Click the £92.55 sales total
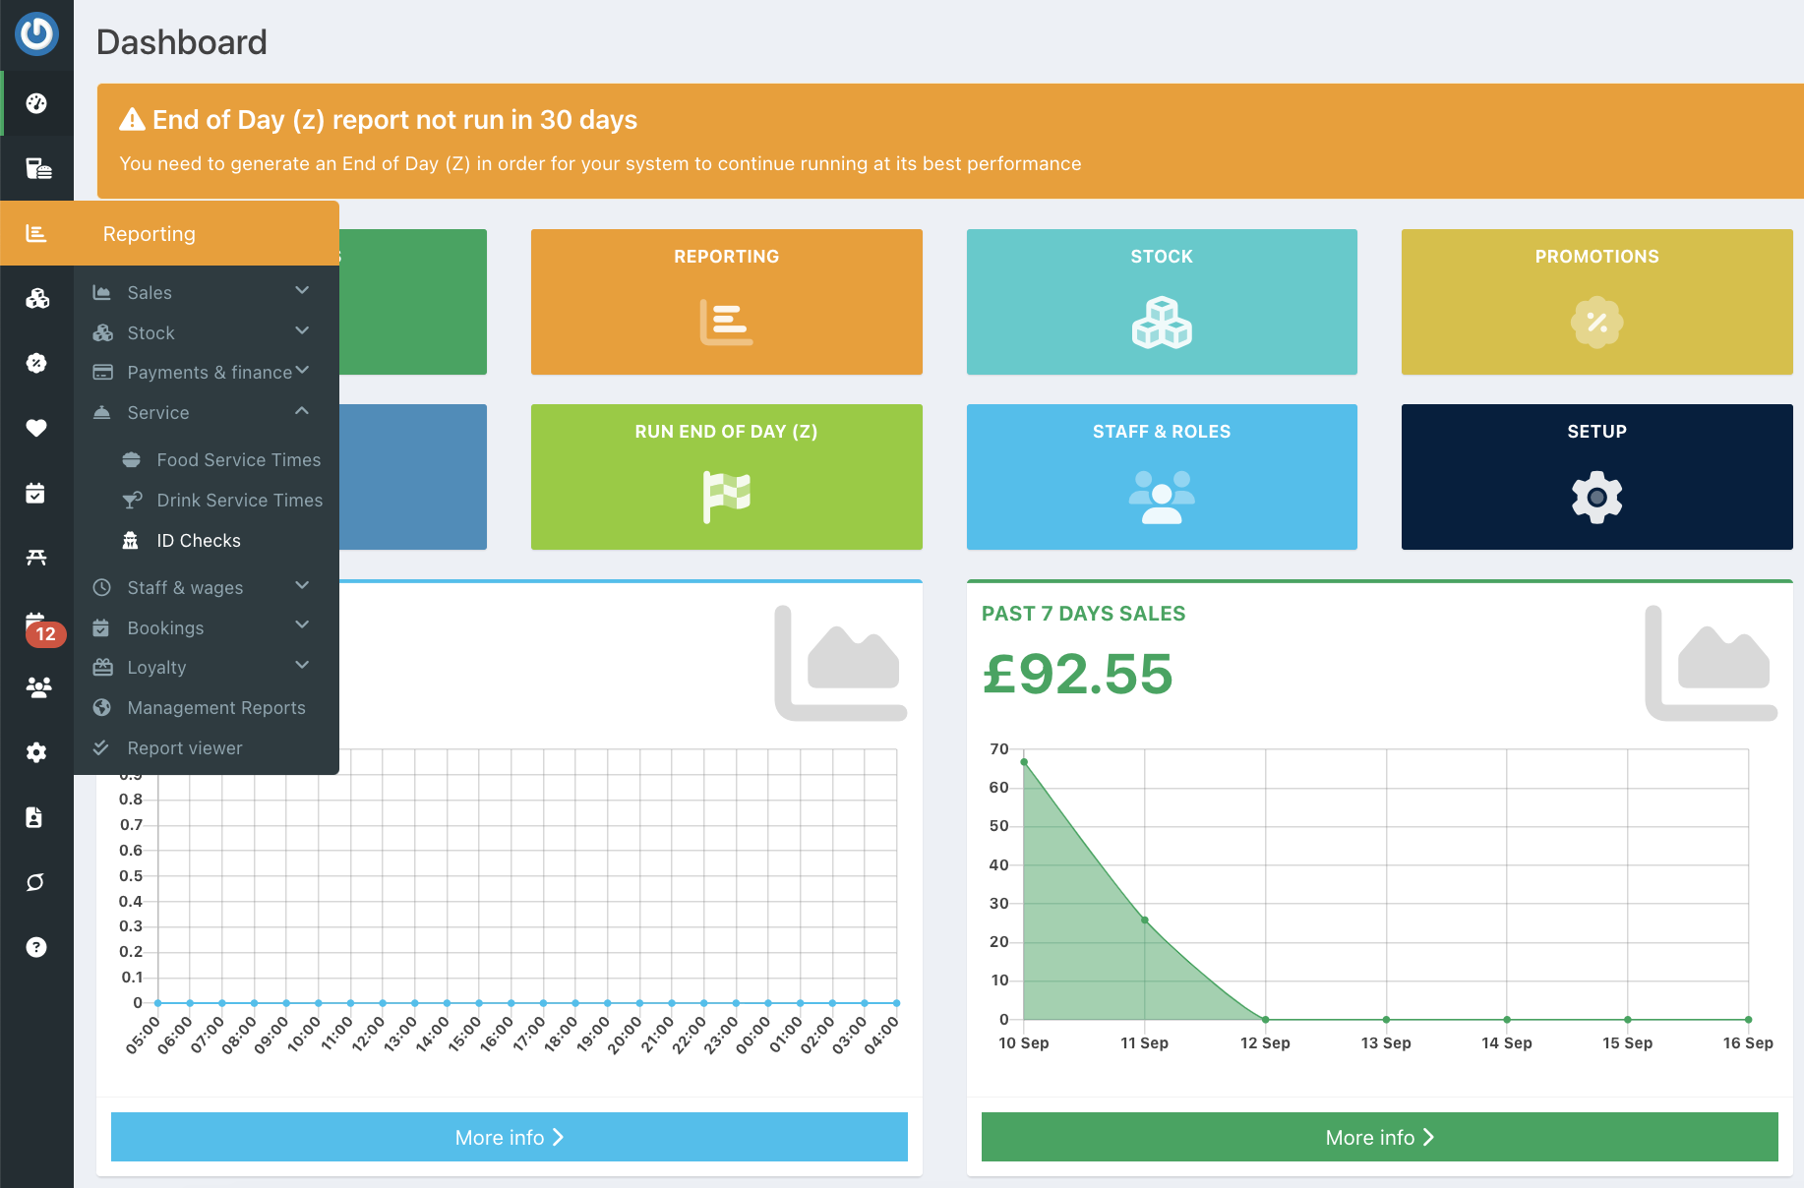Screen dimensions: 1804x1188 click(1078, 674)
